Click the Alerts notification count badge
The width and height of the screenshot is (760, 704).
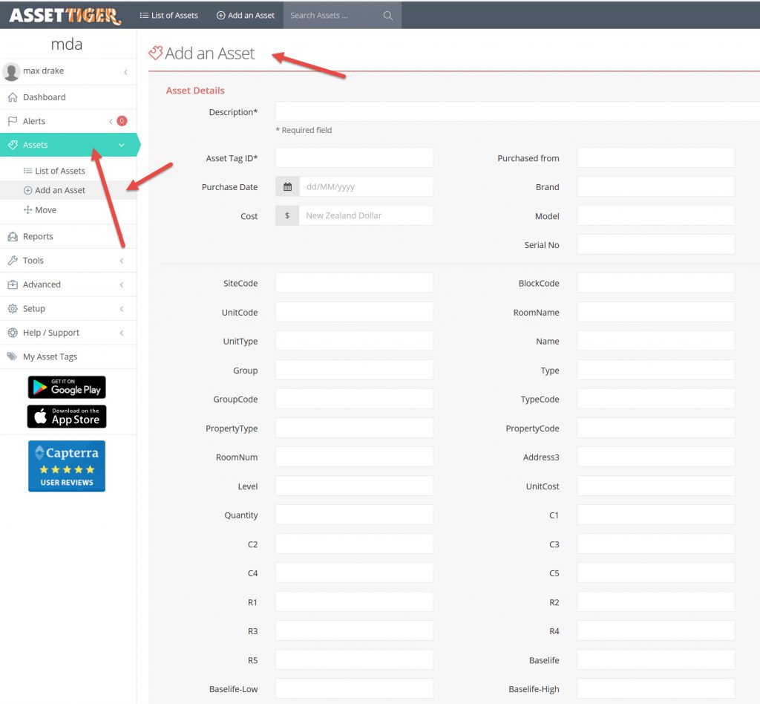tap(122, 121)
